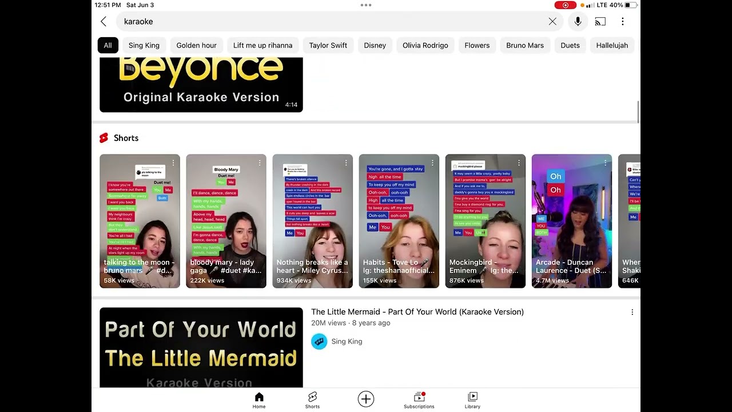Go to Home in bottom navigation

click(x=259, y=401)
